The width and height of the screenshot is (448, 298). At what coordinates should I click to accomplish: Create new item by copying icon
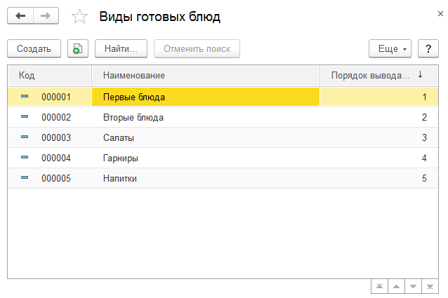[78, 49]
